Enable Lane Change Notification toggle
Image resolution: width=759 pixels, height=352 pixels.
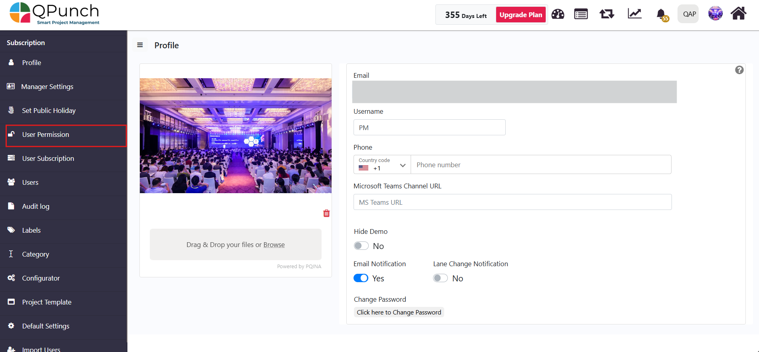point(440,278)
